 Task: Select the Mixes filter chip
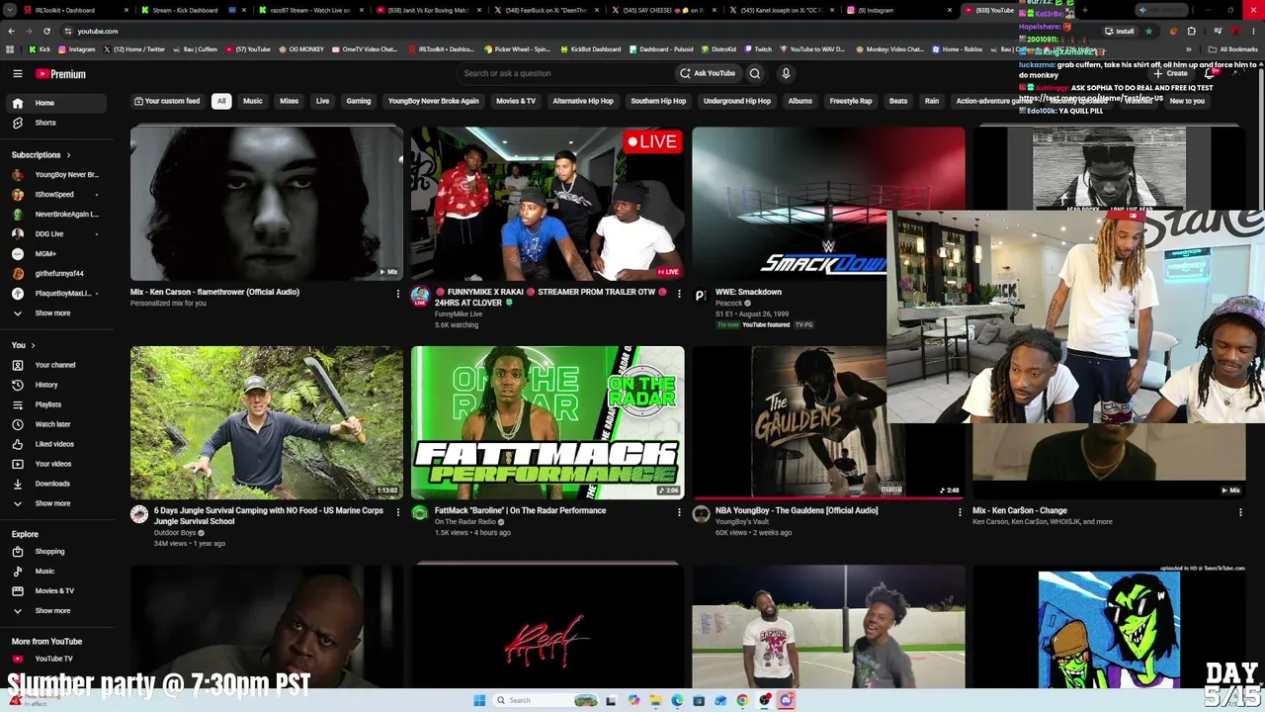(x=289, y=101)
